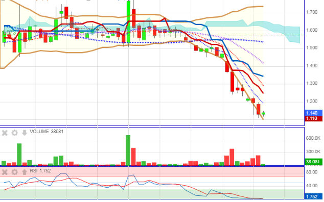Viewport: 324px width, 202px height.
Task: Select the tallest green volume bar
Action: (x=128, y=150)
